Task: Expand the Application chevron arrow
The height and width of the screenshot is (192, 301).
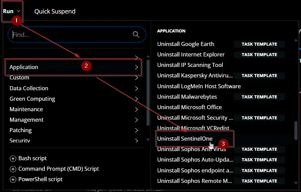Action: 137,67
